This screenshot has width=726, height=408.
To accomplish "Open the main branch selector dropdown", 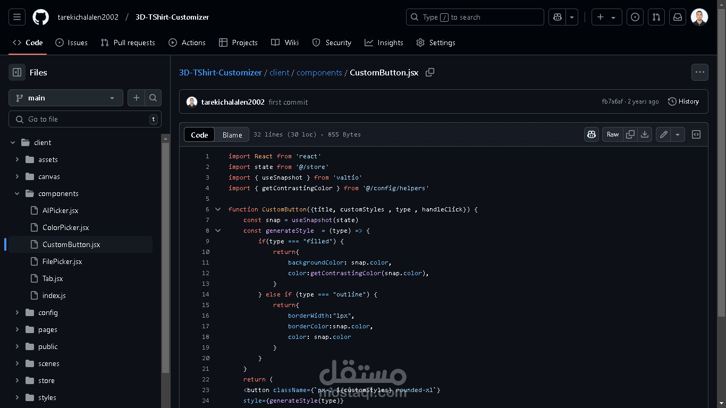I will coord(66,98).
